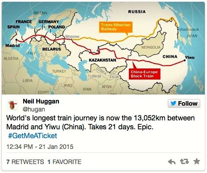
Task: View the 7 RETWEETS list
Action: pos(25,162)
